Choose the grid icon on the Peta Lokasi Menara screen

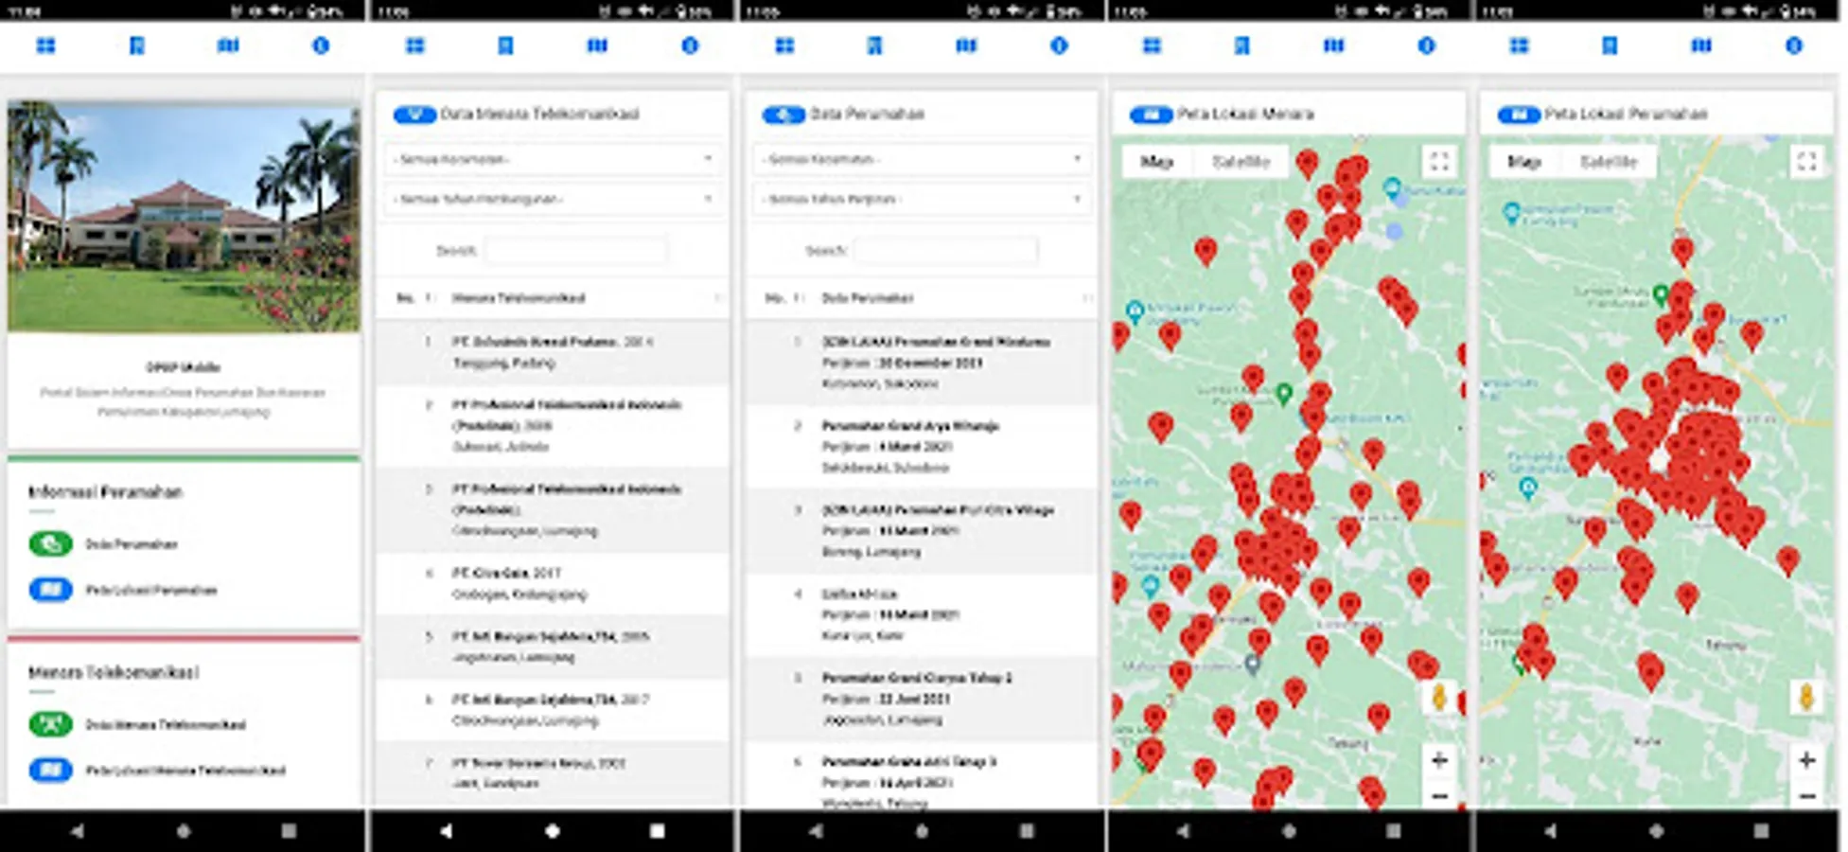tap(1152, 45)
